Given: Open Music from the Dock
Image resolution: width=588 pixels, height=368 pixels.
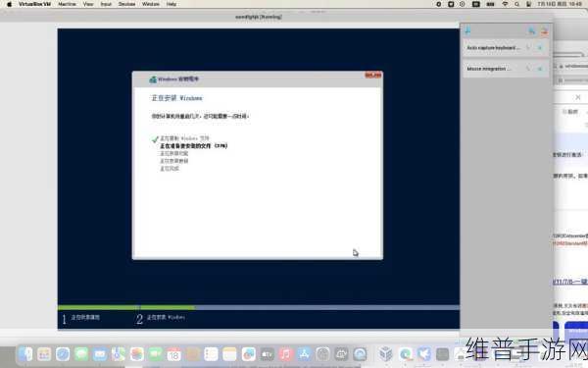Looking at the screenshot, I should 285,353.
